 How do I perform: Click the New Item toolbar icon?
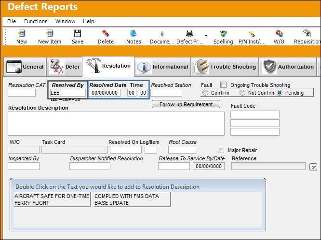click(50, 33)
